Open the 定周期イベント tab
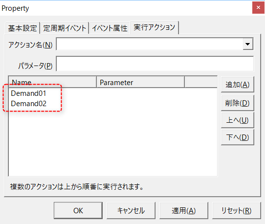This screenshot has height=224, width=265. click(65, 28)
